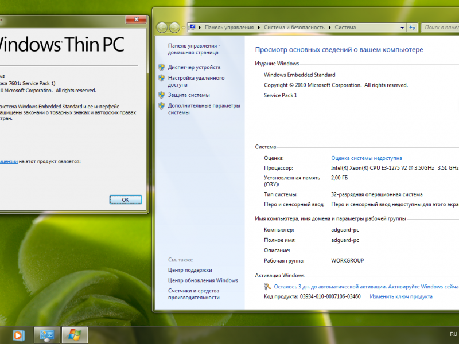Click OK in the Windows Thin PC dialog

126,200
